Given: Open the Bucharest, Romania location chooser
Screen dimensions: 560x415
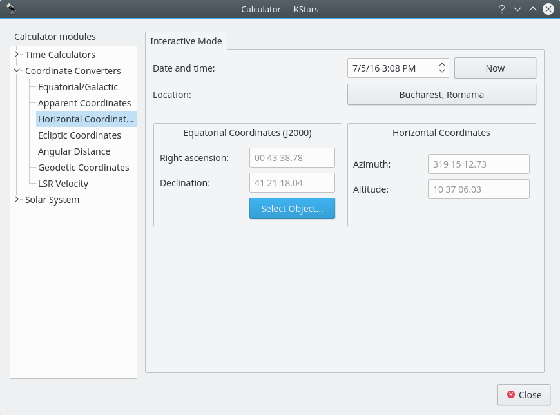Looking at the screenshot, I should (x=441, y=95).
